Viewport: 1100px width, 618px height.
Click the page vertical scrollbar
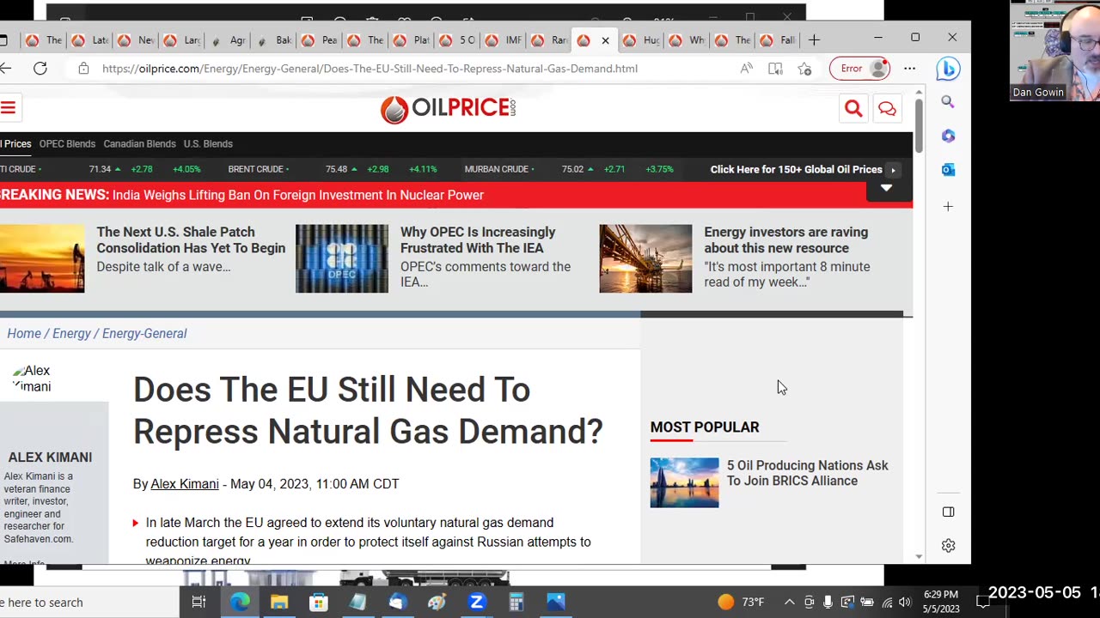[919, 127]
